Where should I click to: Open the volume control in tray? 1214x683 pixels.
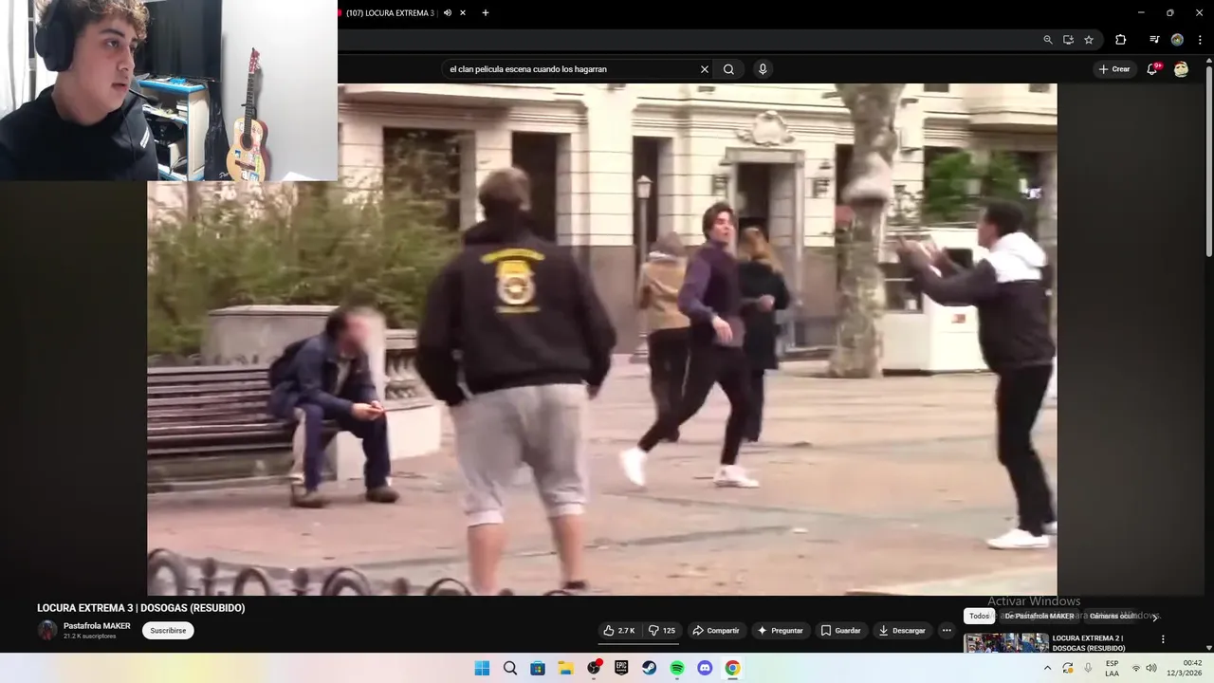[x=1151, y=668]
